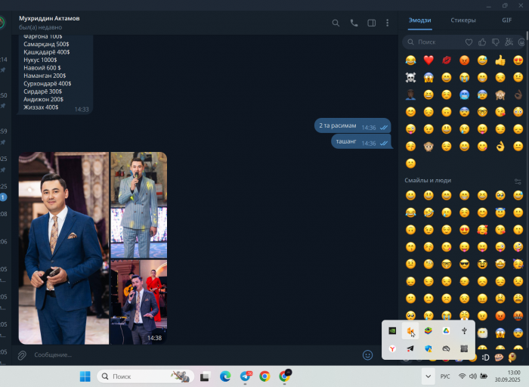
Task: Open Google Drive tray icon
Action: tap(446, 331)
